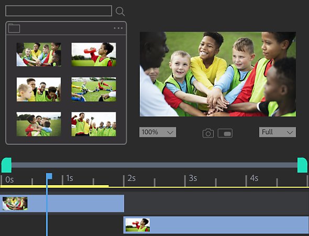This screenshot has height=236, width=309.
Task: Select the boy drinking from bottle thumbnail
Action: (94, 55)
